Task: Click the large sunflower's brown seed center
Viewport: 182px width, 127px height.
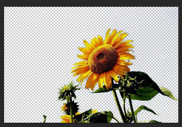Action: [103, 59]
